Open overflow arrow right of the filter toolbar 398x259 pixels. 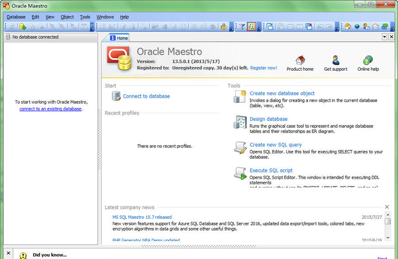259,27
